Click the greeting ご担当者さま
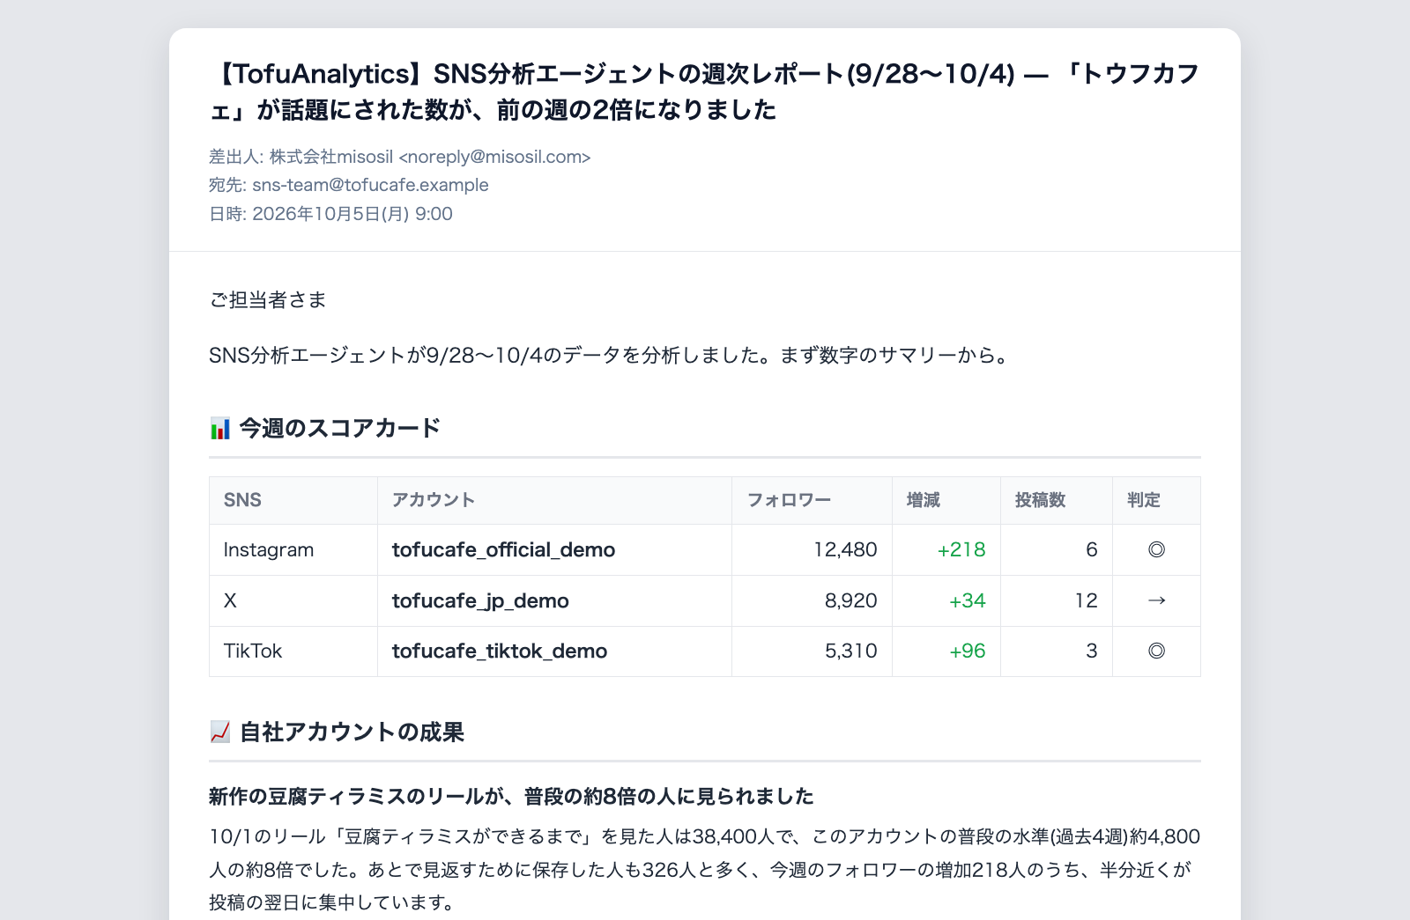 click(x=267, y=300)
